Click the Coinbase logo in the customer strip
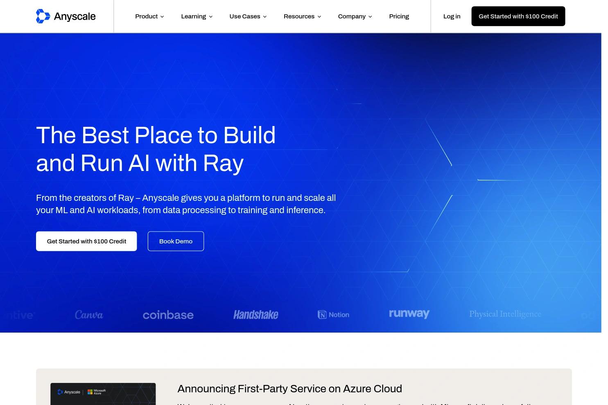Screen dimensions: 608x405 (168, 315)
